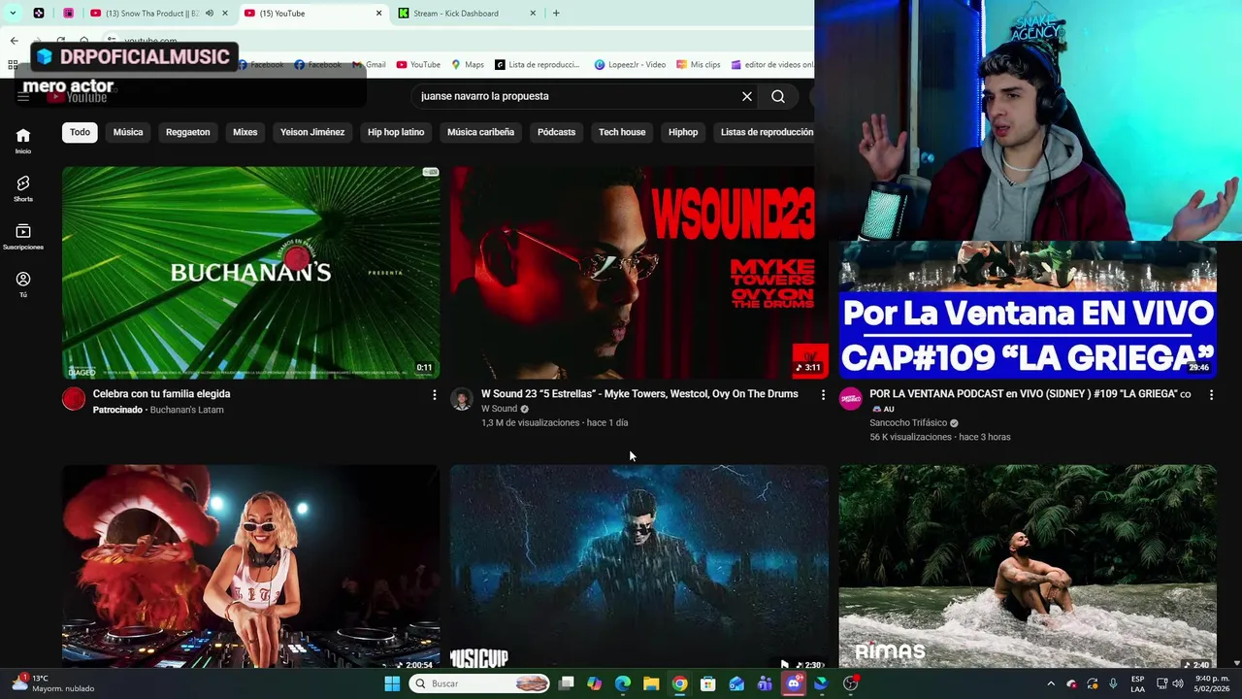Open YouTube Inicio (home) in sidebar

(x=22, y=141)
